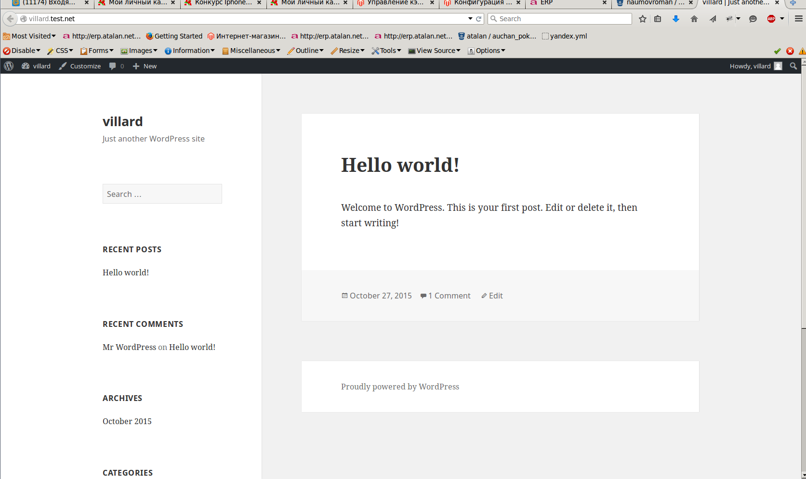Screen dimensions: 806x479
Task: Open the Firefox hamburger menu
Action: pos(799,19)
